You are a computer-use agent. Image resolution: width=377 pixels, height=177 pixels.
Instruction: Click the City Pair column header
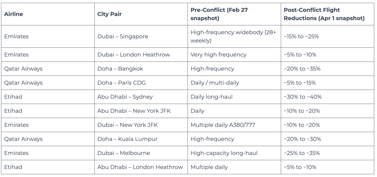(110, 14)
